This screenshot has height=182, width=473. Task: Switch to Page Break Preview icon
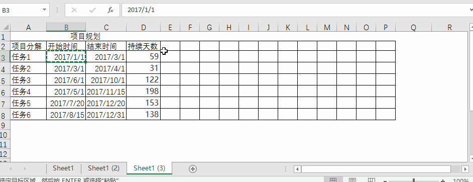[x=373, y=180]
